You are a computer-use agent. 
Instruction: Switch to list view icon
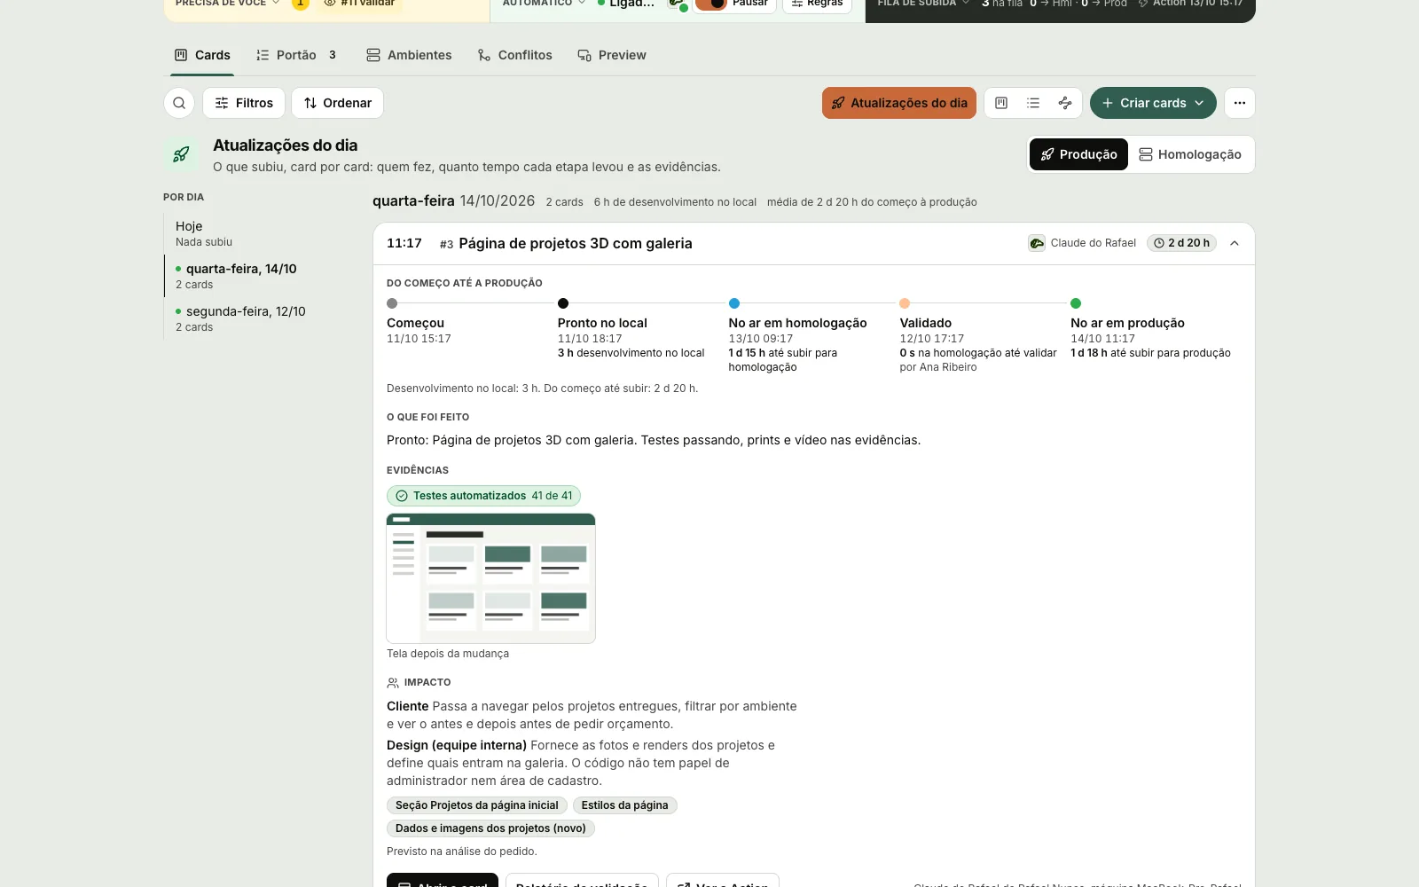pyautogui.click(x=1033, y=103)
